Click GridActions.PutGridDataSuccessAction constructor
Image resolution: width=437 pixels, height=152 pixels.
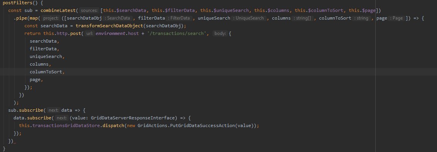[x=186, y=126]
